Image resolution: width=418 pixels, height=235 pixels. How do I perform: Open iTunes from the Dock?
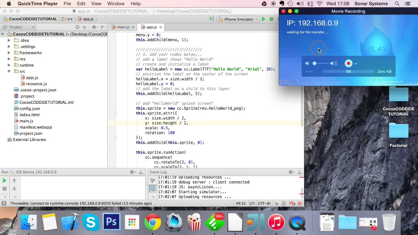276,222
